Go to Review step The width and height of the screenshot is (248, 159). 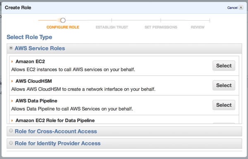(198, 27)
